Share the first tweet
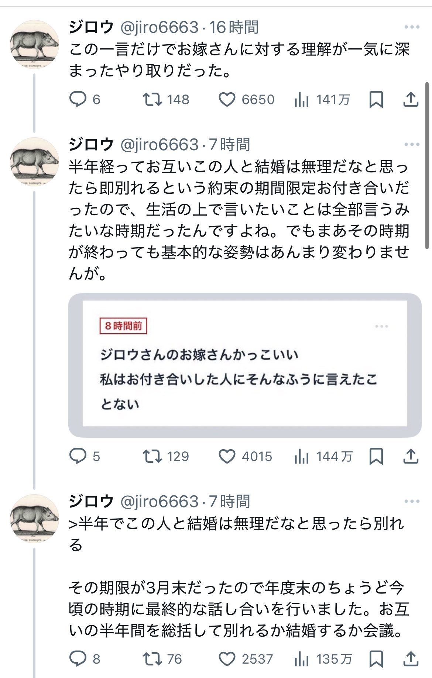This screenshot has height=678, width=432. coord(411,99)
